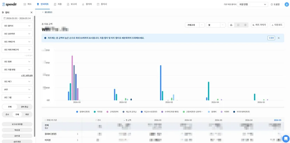Toggle 교육훈련비 series in the chart legend
Viewport: 290px width, 143px height.
tap(113, 112)
